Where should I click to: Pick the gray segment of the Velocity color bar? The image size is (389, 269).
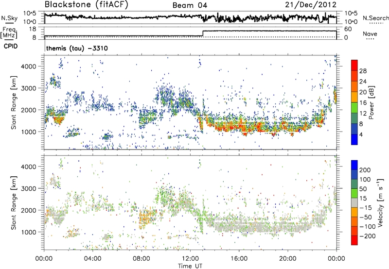[354, 202]
